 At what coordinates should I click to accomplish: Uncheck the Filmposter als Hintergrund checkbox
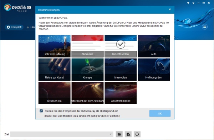click(41, 111)
